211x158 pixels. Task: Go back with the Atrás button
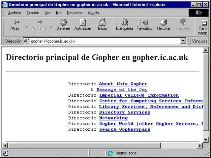click(x=15, y=25)
